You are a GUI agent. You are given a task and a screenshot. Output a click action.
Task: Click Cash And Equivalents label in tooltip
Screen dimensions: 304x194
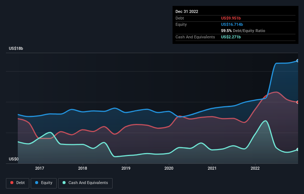(195, 37)
